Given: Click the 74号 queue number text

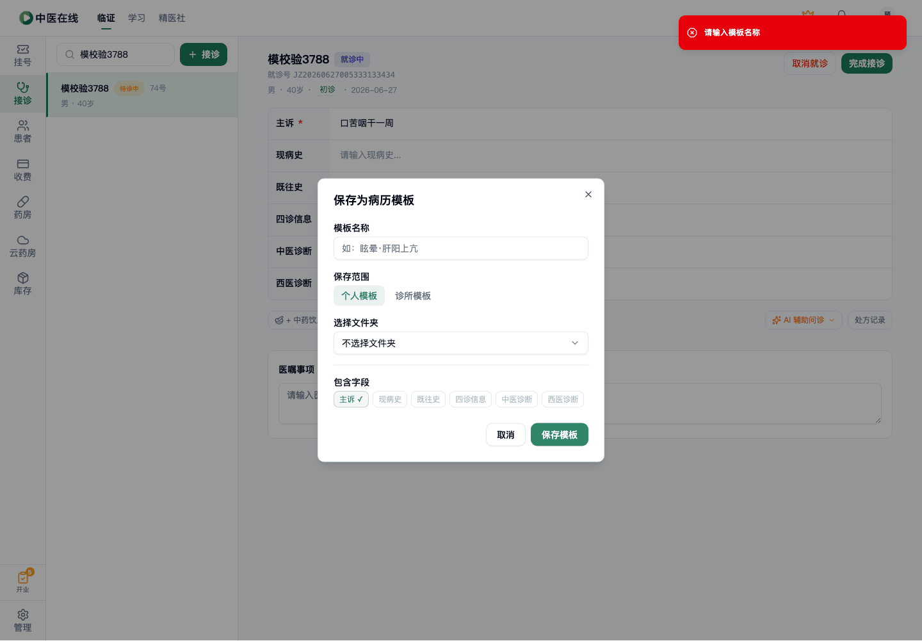Looking at the screenshot, I should 158,88.
